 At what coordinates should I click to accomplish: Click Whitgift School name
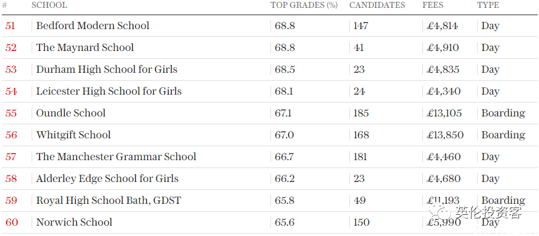[74, 135]
